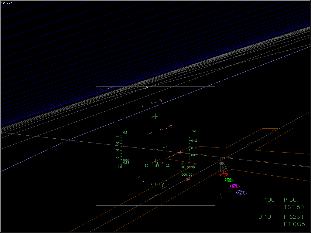The image size is (311, 233).
Task: Click the 'R' label above AL
Action: [182, 164]
